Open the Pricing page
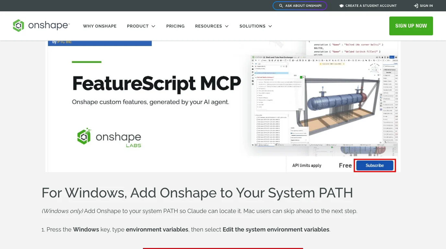 click(x=175, y=26)
